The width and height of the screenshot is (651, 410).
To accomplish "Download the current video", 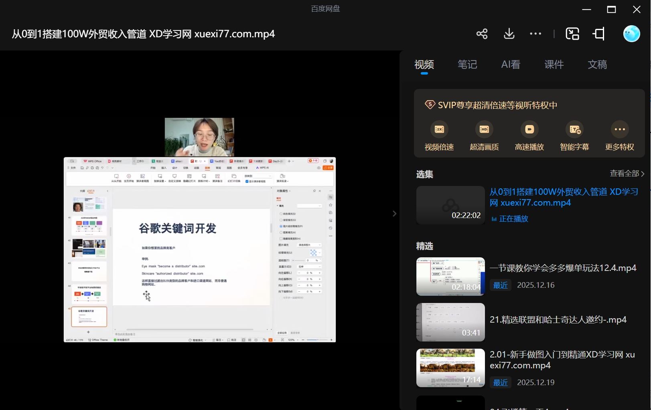I will tap(509, 34).
